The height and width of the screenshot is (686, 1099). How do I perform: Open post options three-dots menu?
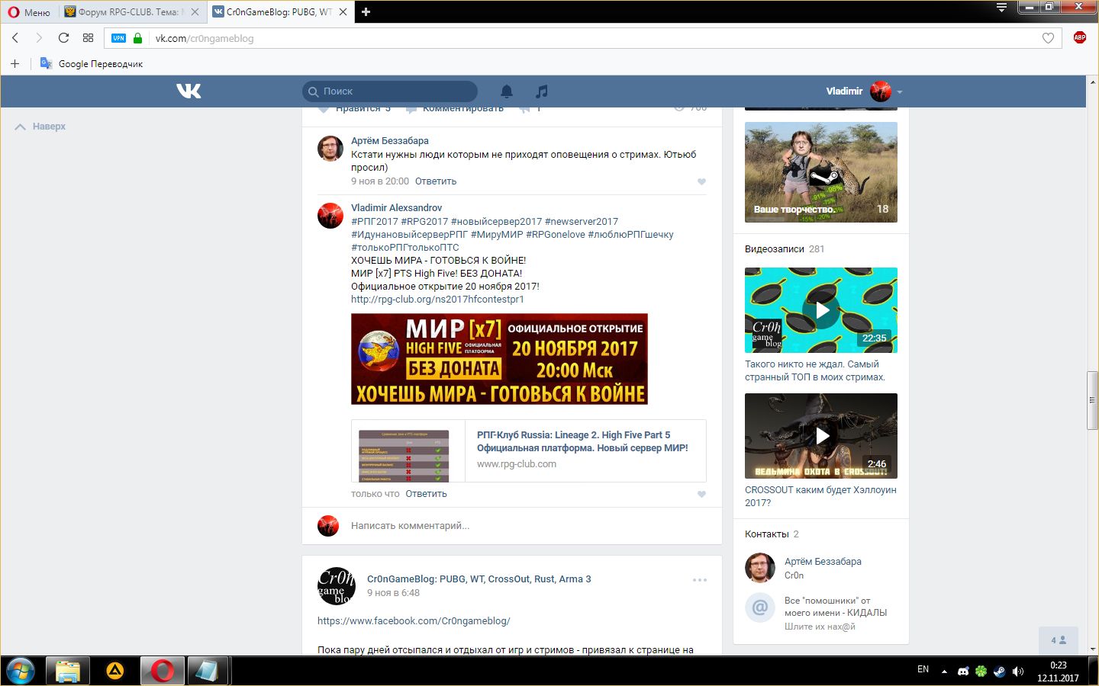700,580
